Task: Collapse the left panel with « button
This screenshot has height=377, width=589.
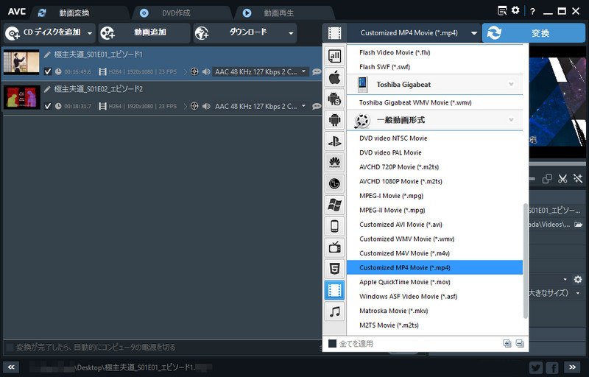Action: coord(11,367)
